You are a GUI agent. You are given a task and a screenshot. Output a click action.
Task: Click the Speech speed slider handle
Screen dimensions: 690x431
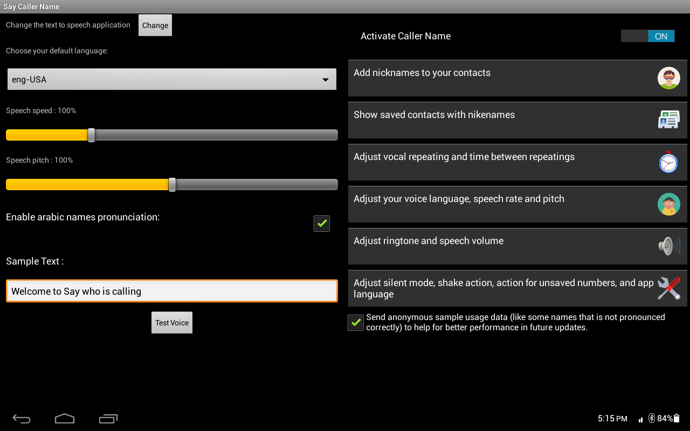[91, 135]
